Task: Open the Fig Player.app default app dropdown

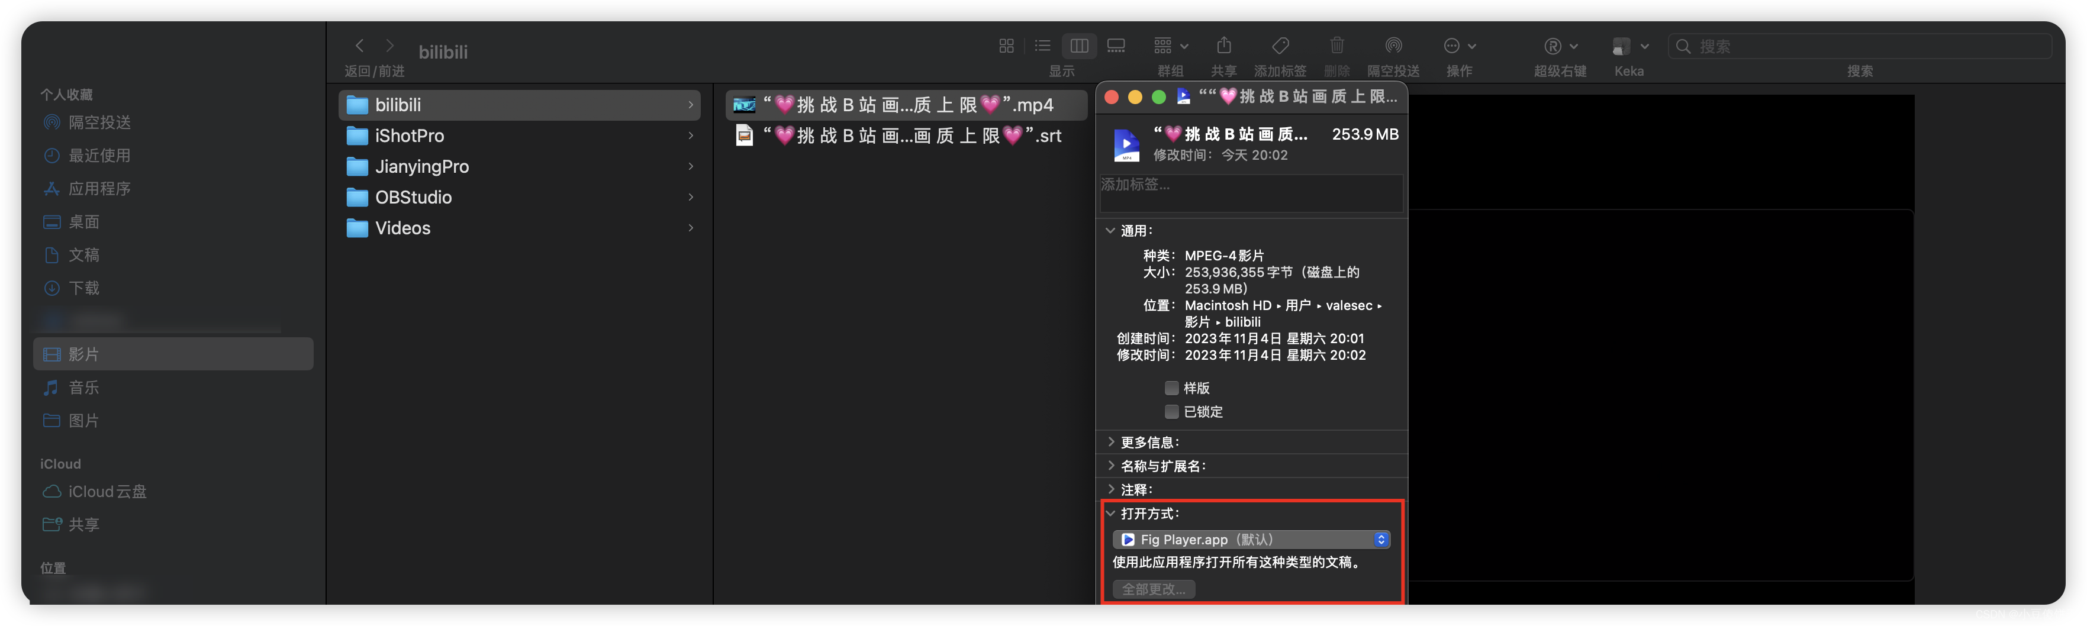Action: [1251, 540]
